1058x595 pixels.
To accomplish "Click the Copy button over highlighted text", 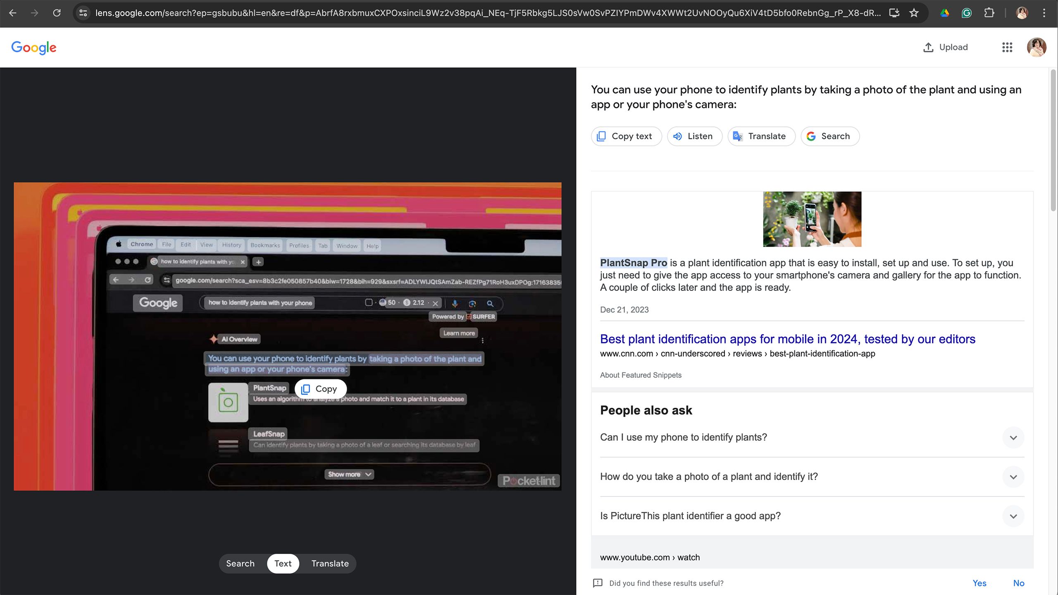I will tap(320, 388).
